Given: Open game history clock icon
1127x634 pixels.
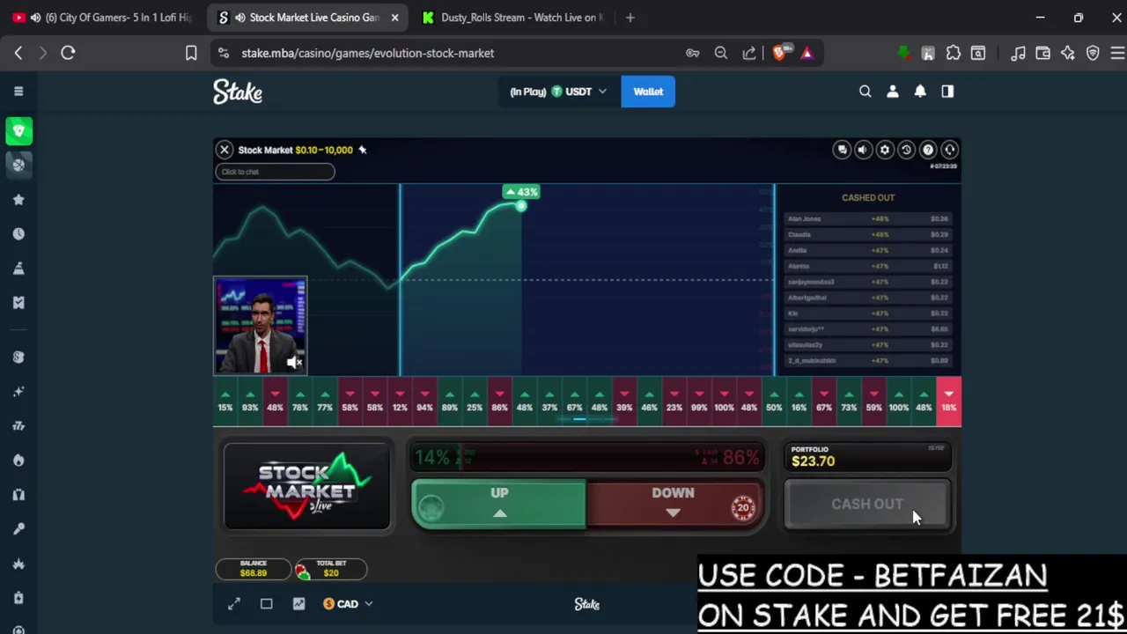Looking at the screenshot, I should tap(906, 150).
